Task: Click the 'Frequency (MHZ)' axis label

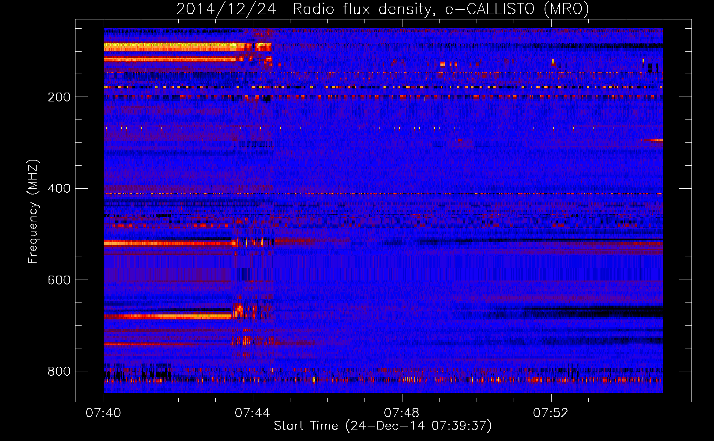Action: coord(33,212)
